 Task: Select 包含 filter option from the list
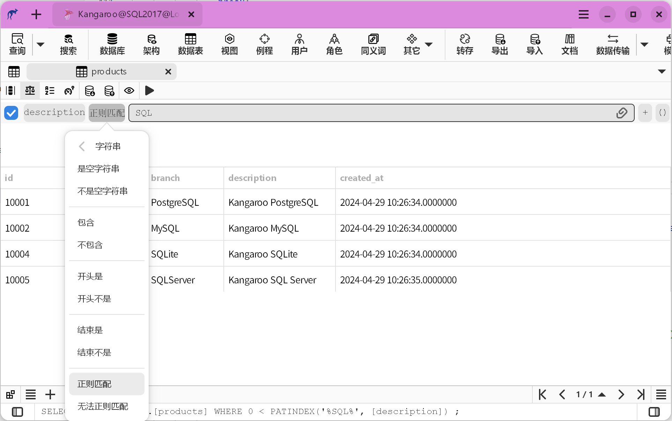(x=86, y=222)
